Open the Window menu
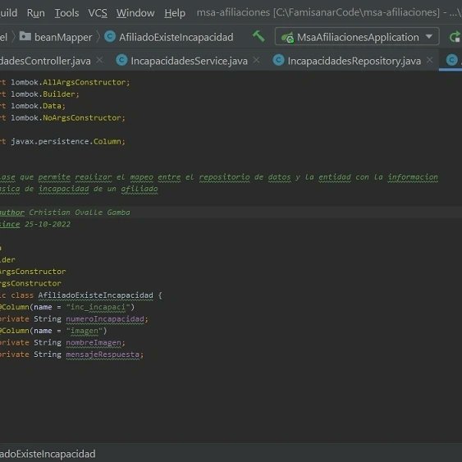Screen dimensions: 462x462 135,13
